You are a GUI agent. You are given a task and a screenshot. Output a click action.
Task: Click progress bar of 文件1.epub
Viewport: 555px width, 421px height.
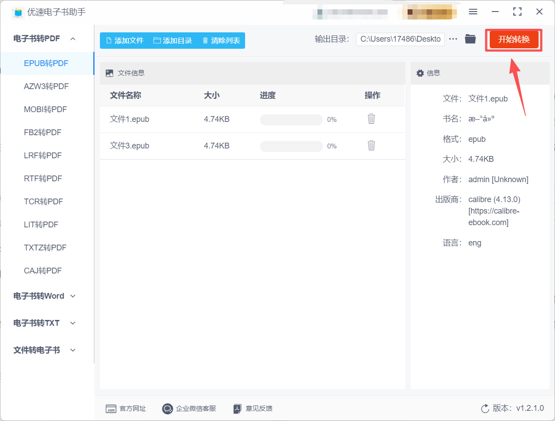coord(291,120)
